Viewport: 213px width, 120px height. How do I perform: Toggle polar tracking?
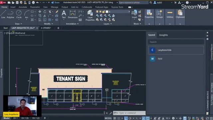click(x=130, y=118)
